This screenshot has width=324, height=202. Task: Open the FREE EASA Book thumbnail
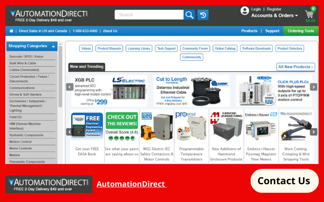87,136
